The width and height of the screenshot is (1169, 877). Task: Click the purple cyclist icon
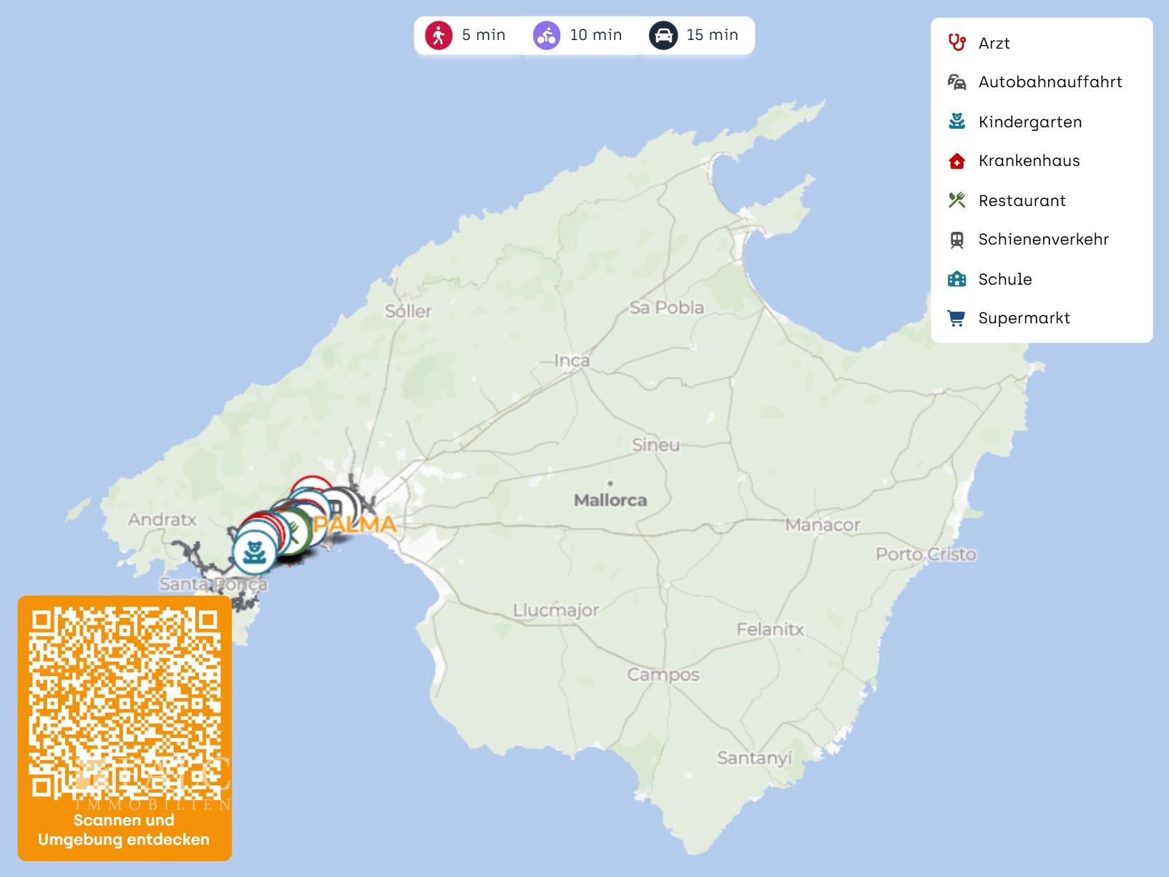point(547,35)
